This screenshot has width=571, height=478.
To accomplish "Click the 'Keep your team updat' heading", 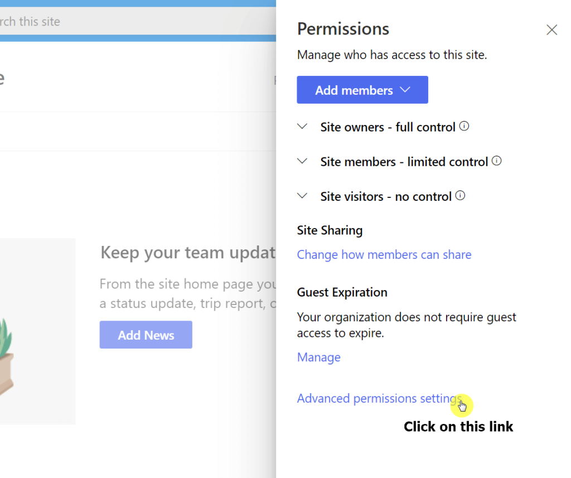I will (x=188, y=253).
